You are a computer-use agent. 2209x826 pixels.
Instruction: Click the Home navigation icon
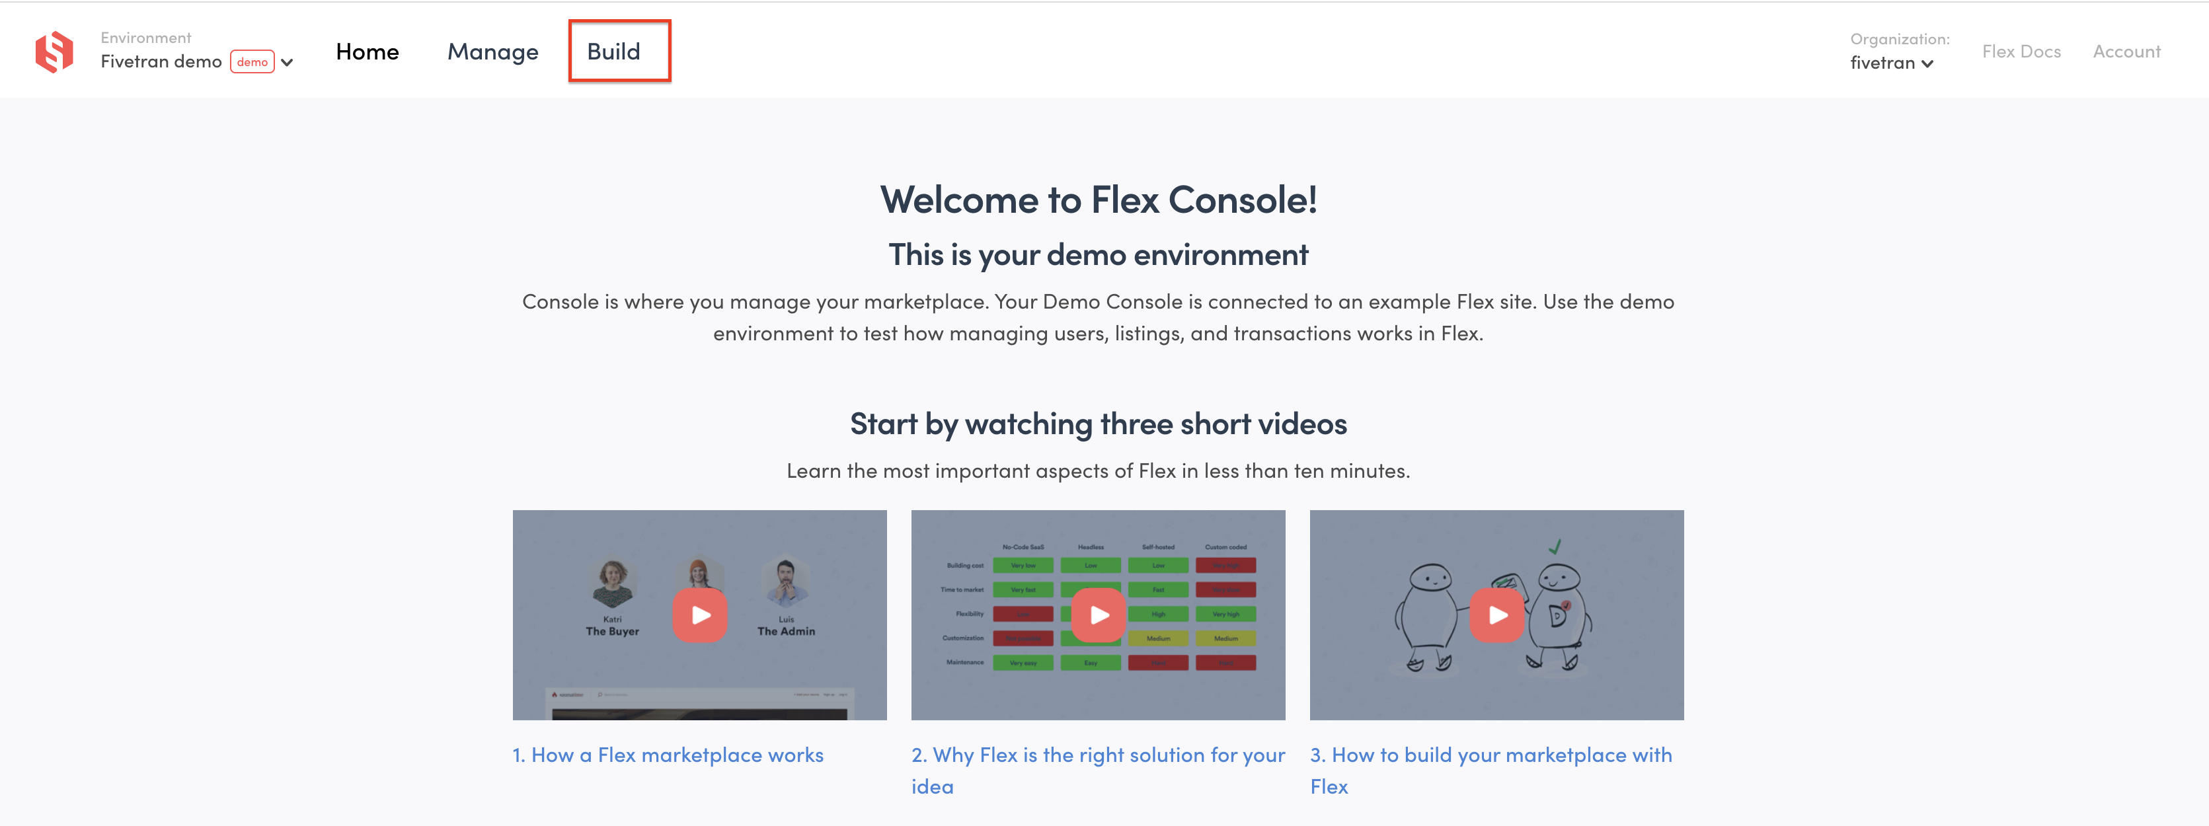pyautogui.click(x=365, y=51)
